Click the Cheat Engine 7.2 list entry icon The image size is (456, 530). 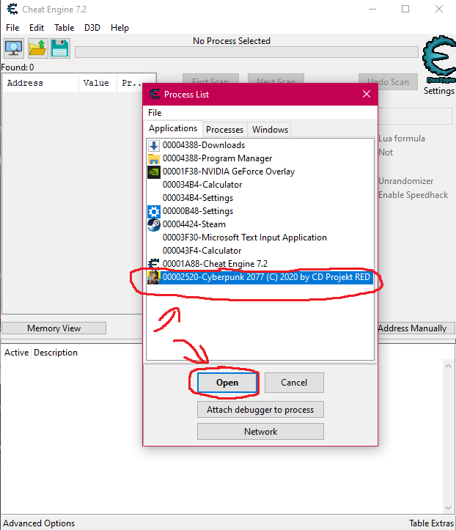pos(154,264)
